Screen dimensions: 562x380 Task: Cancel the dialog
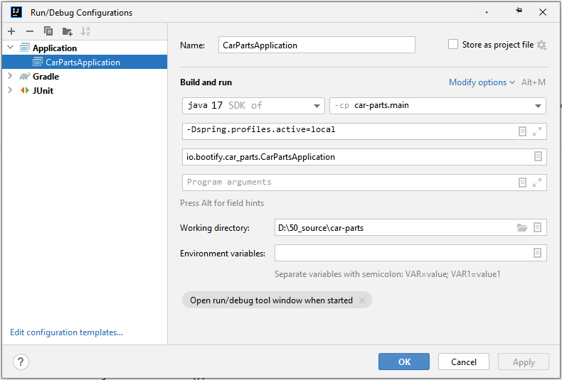tap(463, 362)
